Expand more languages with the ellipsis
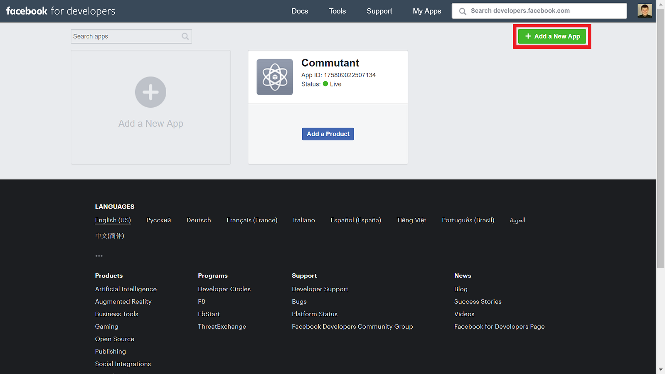Image resolution: width=665 pixels, height=374 pixels. coord(99,256)
